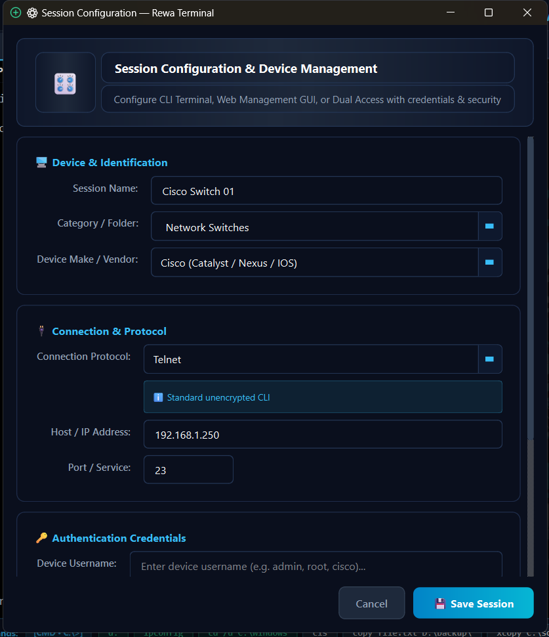The width and height of the screenshot is (549, 637).
Task: Click the Connection Protocol: label
Action: click(x=83, y=357)
